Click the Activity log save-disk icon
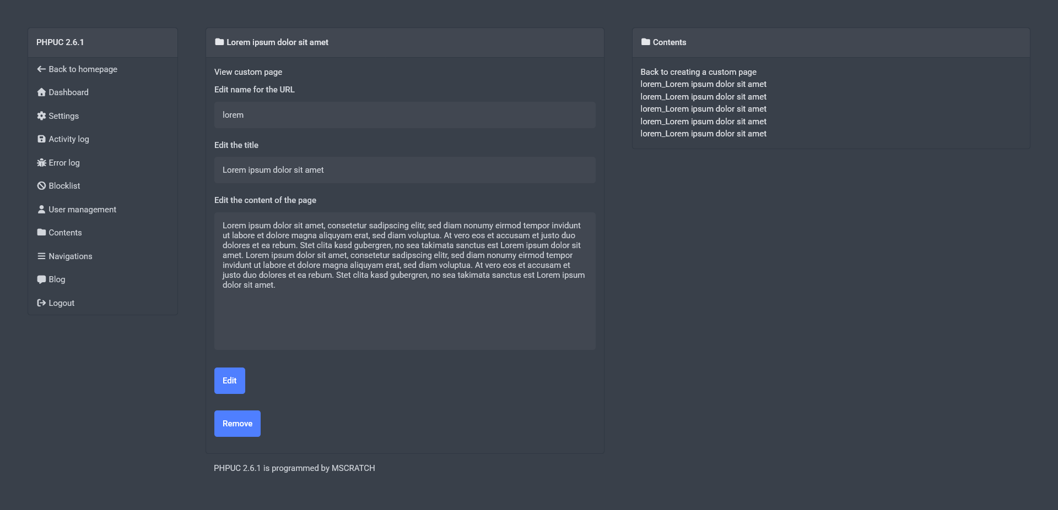Viewport: 1058px width, 510px height. [x=41, y=139]
